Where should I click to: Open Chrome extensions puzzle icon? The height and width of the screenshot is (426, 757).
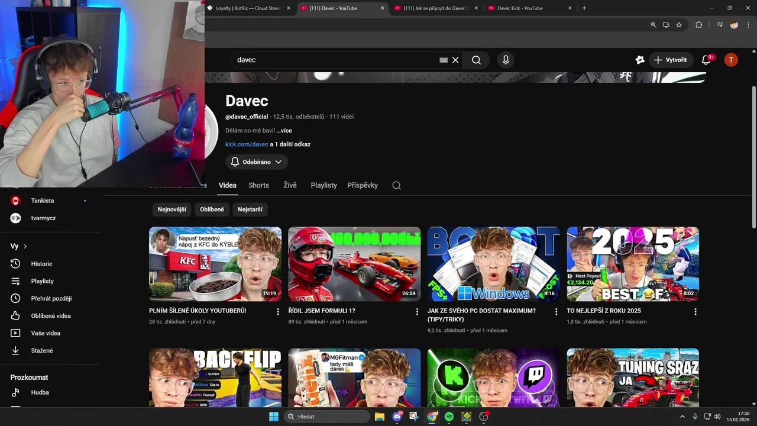[x=699, y=25]
